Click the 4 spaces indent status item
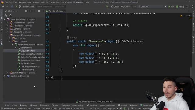This screenshot has height=110, width=195. click(x=111, y=108)
